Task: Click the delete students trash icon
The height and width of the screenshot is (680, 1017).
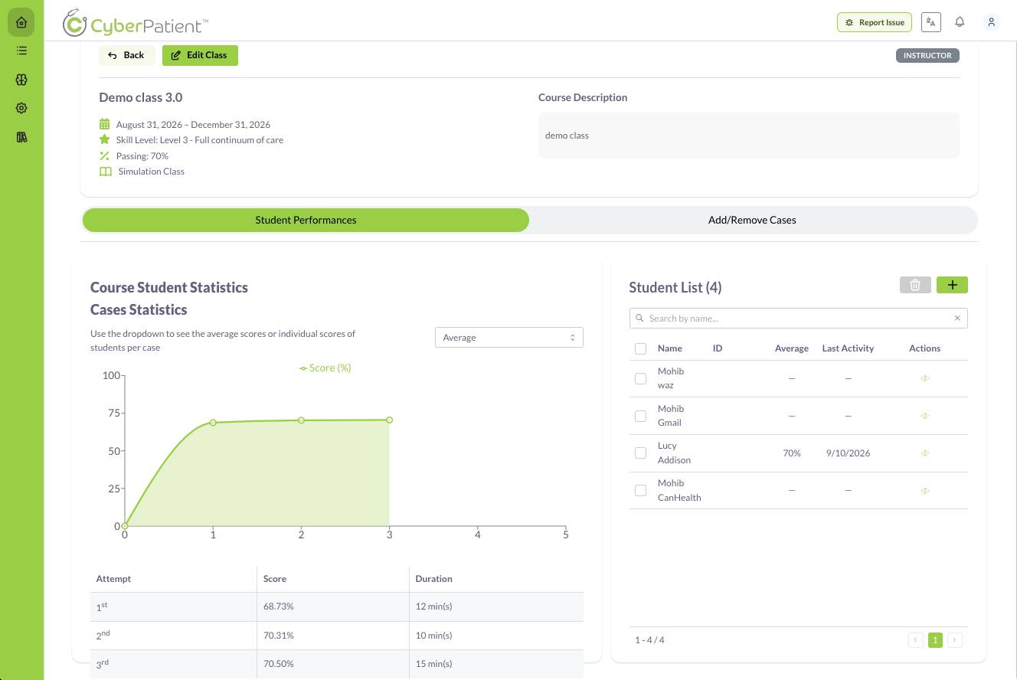Action: click(x=915, y=285)
